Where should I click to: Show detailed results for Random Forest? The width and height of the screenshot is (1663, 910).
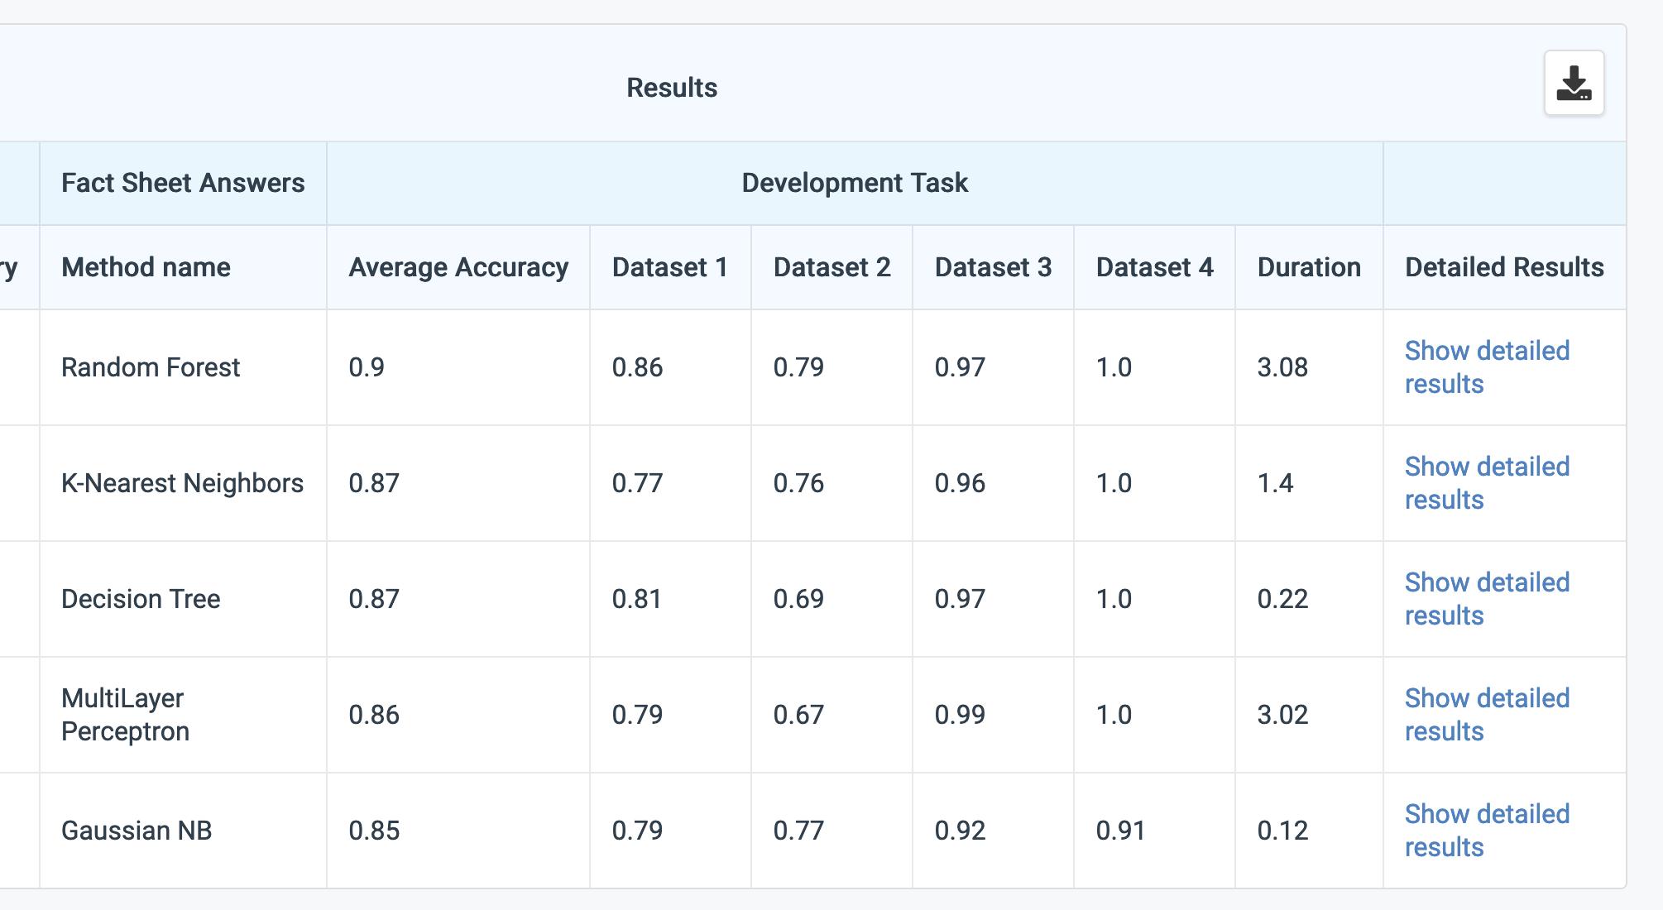(x=1486, y=367)
